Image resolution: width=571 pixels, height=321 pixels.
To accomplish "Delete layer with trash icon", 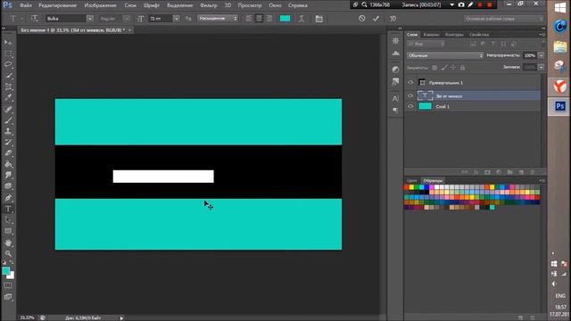I will tap(533, 172).
